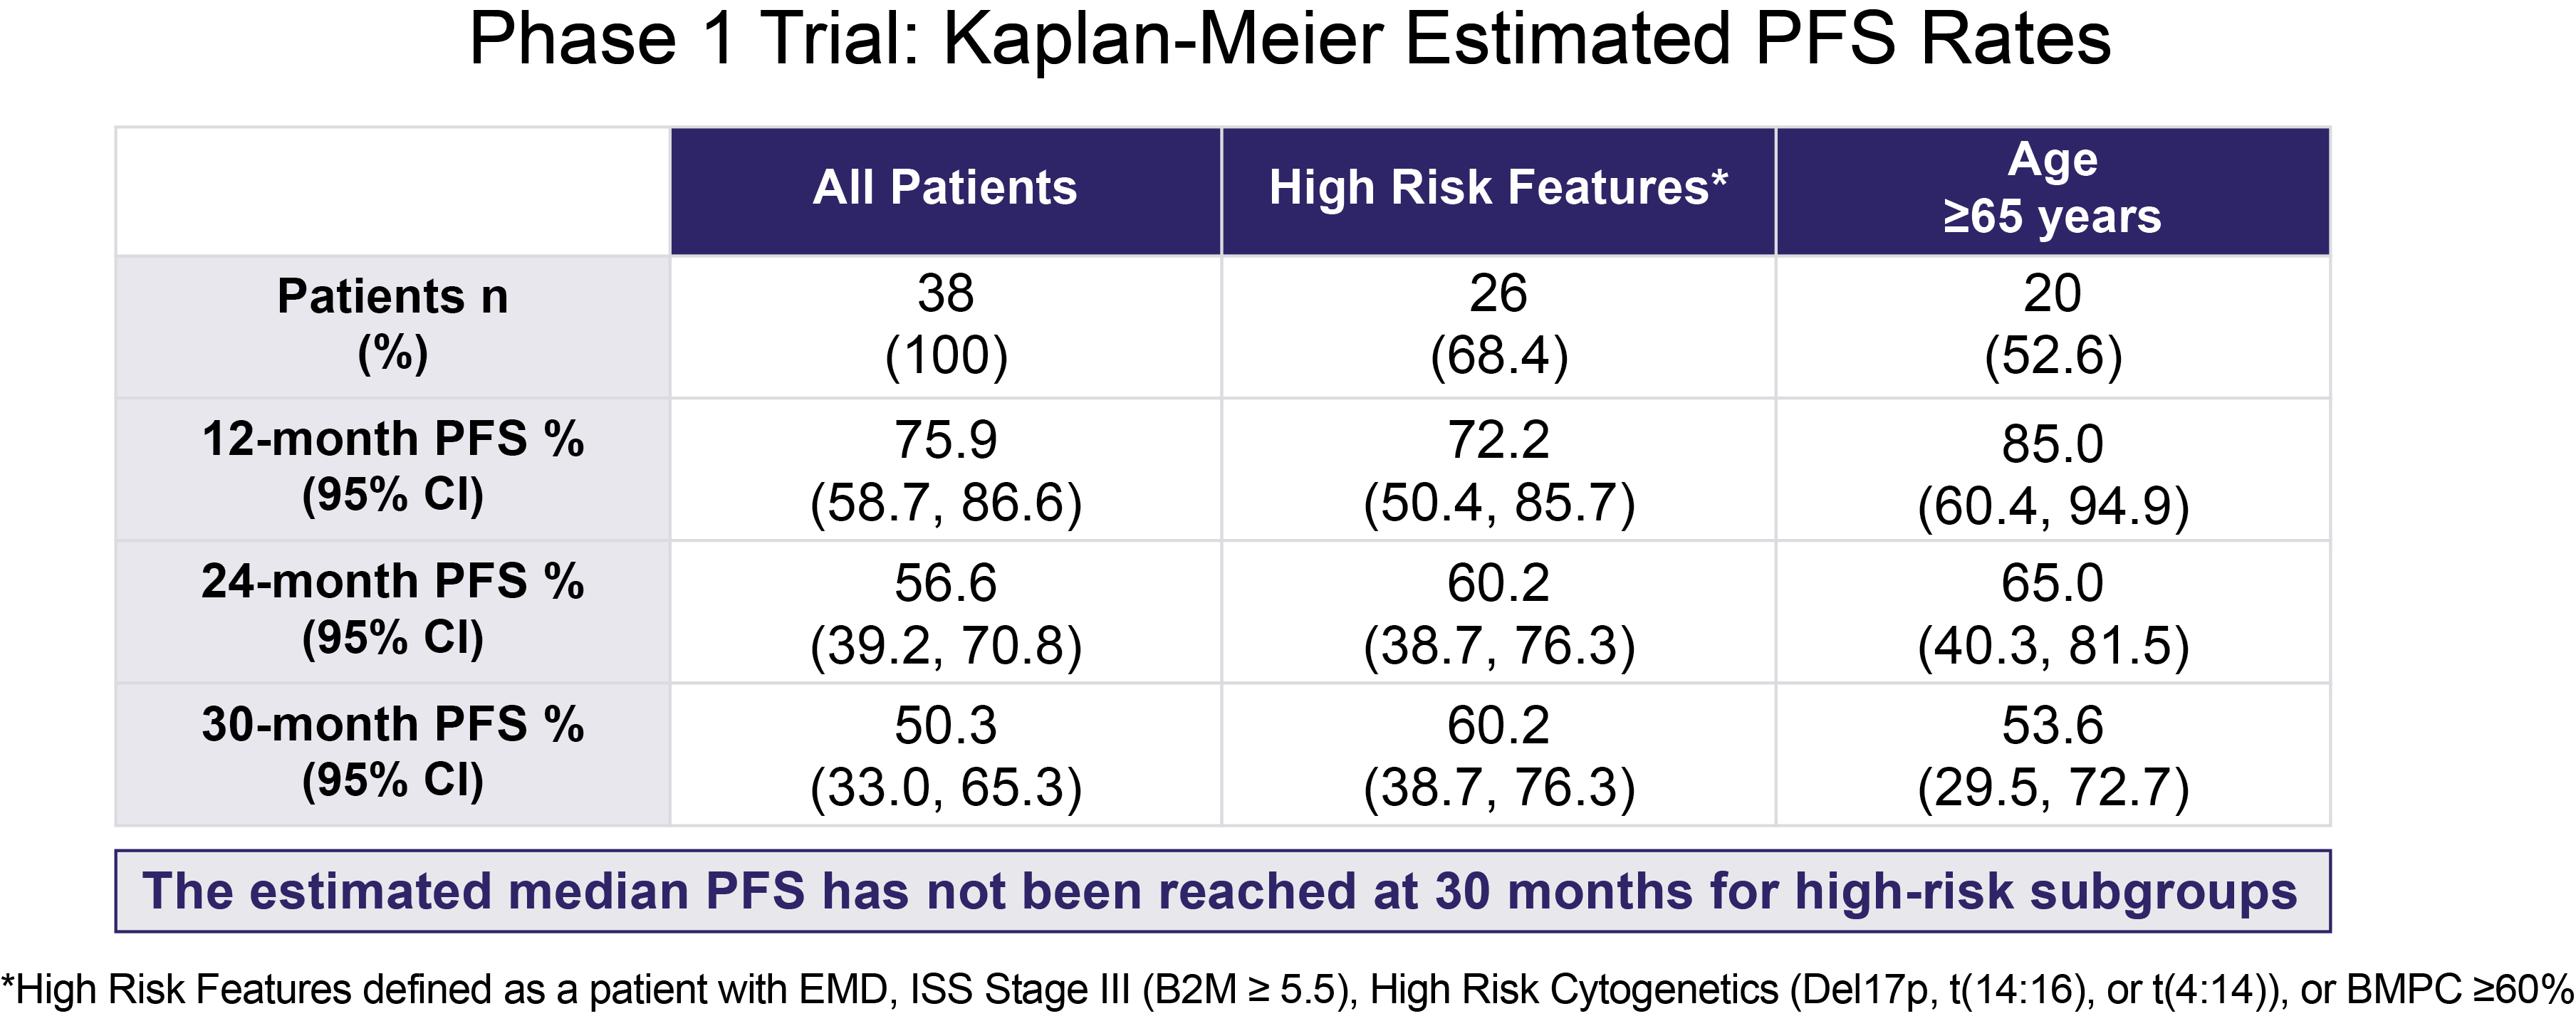The image size is (2576, 1016).
Task: Select the All Patients column header
Action: [945, 189]
